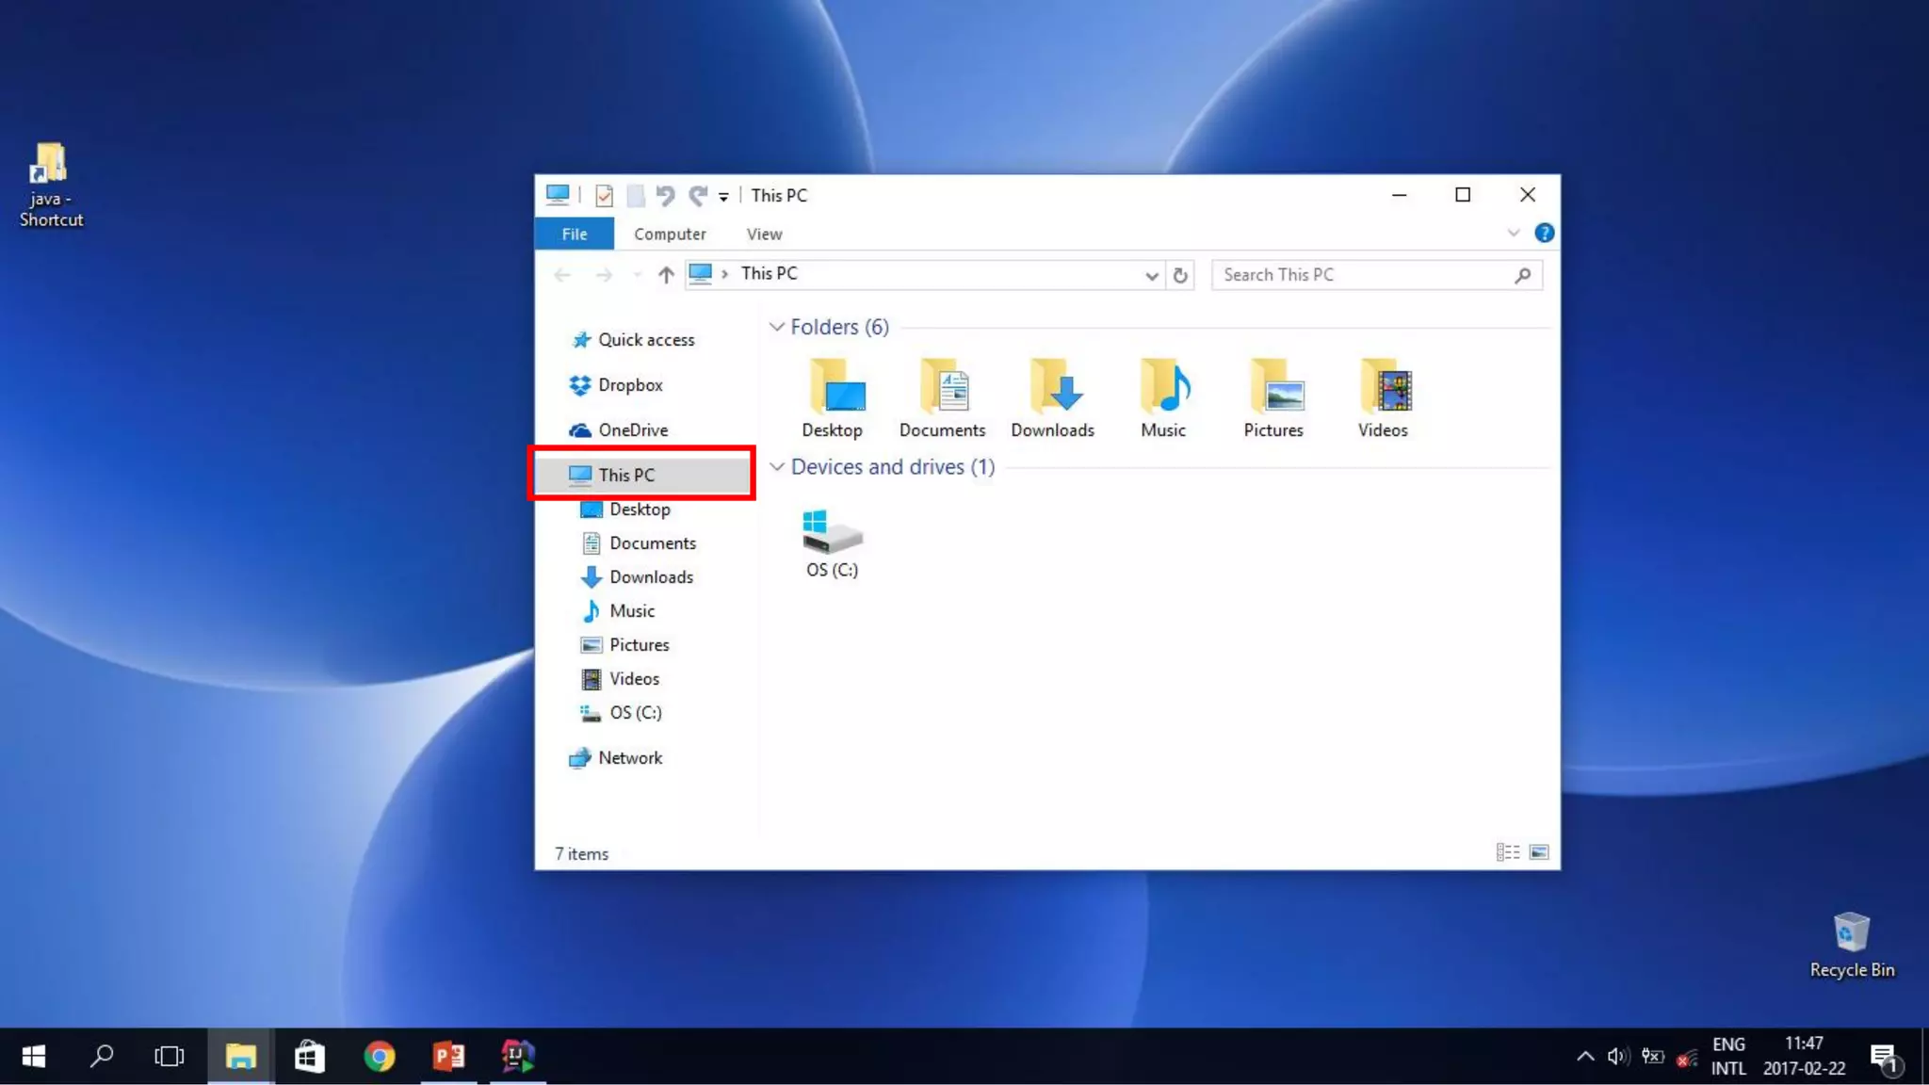
Task: Open the File menu tab
Action: click(574, 234)
